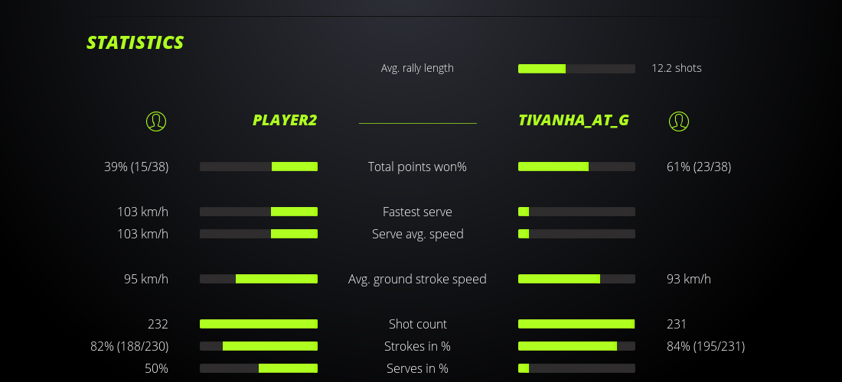Click TIVANHA_AT_G's Shot count bar
The height and width of the screenshot is (382, 842).
point(576,324)
